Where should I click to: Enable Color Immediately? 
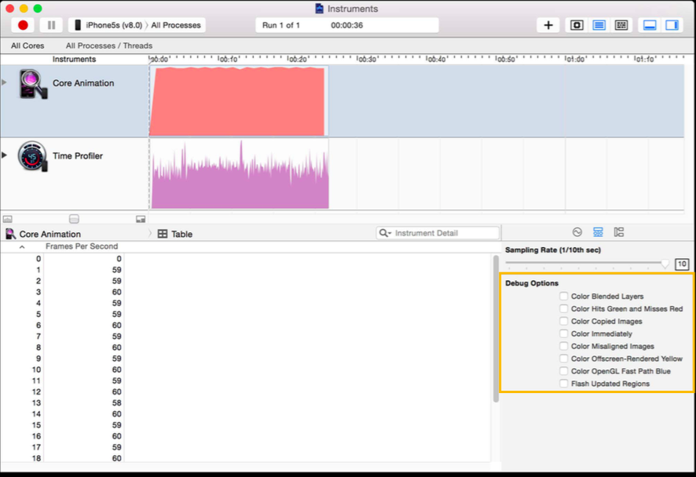[564, 333]
